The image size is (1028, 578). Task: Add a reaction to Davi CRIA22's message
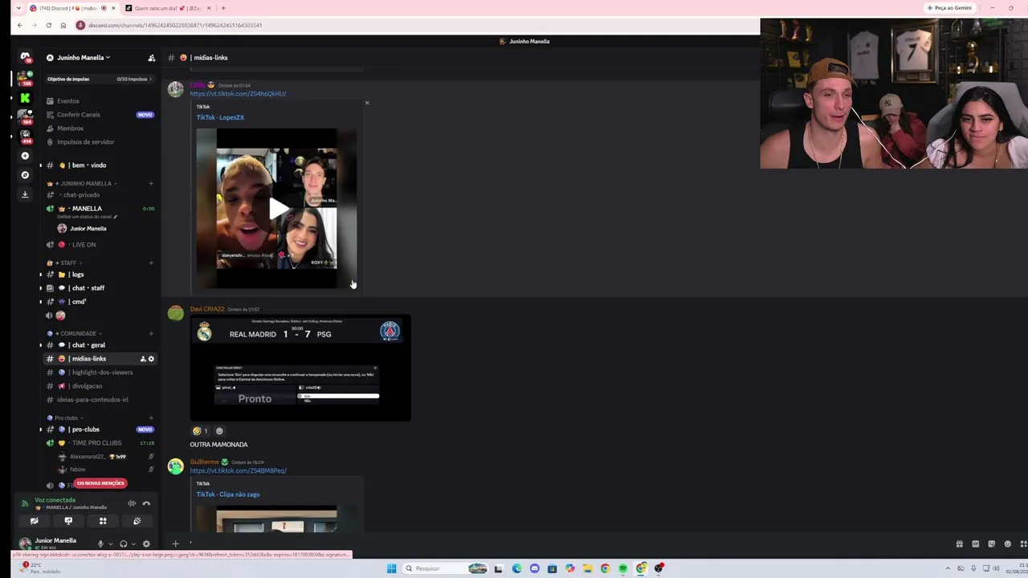(219, 431)
